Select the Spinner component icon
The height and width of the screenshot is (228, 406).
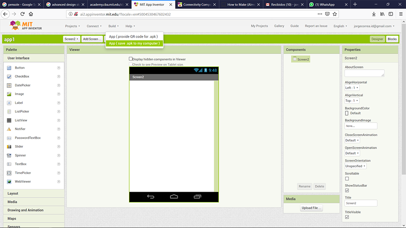pyautogui.click(x=9, y=155)
